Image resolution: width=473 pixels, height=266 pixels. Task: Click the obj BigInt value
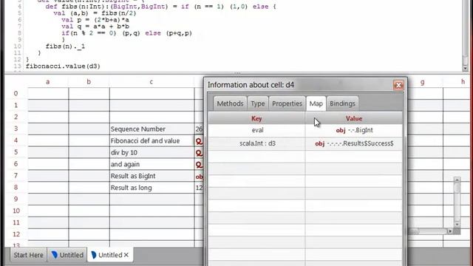354,130
